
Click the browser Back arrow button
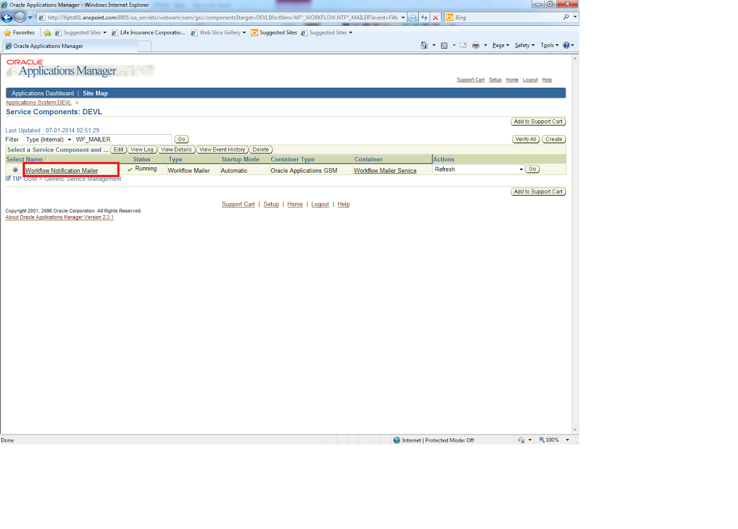coord(7,18)
